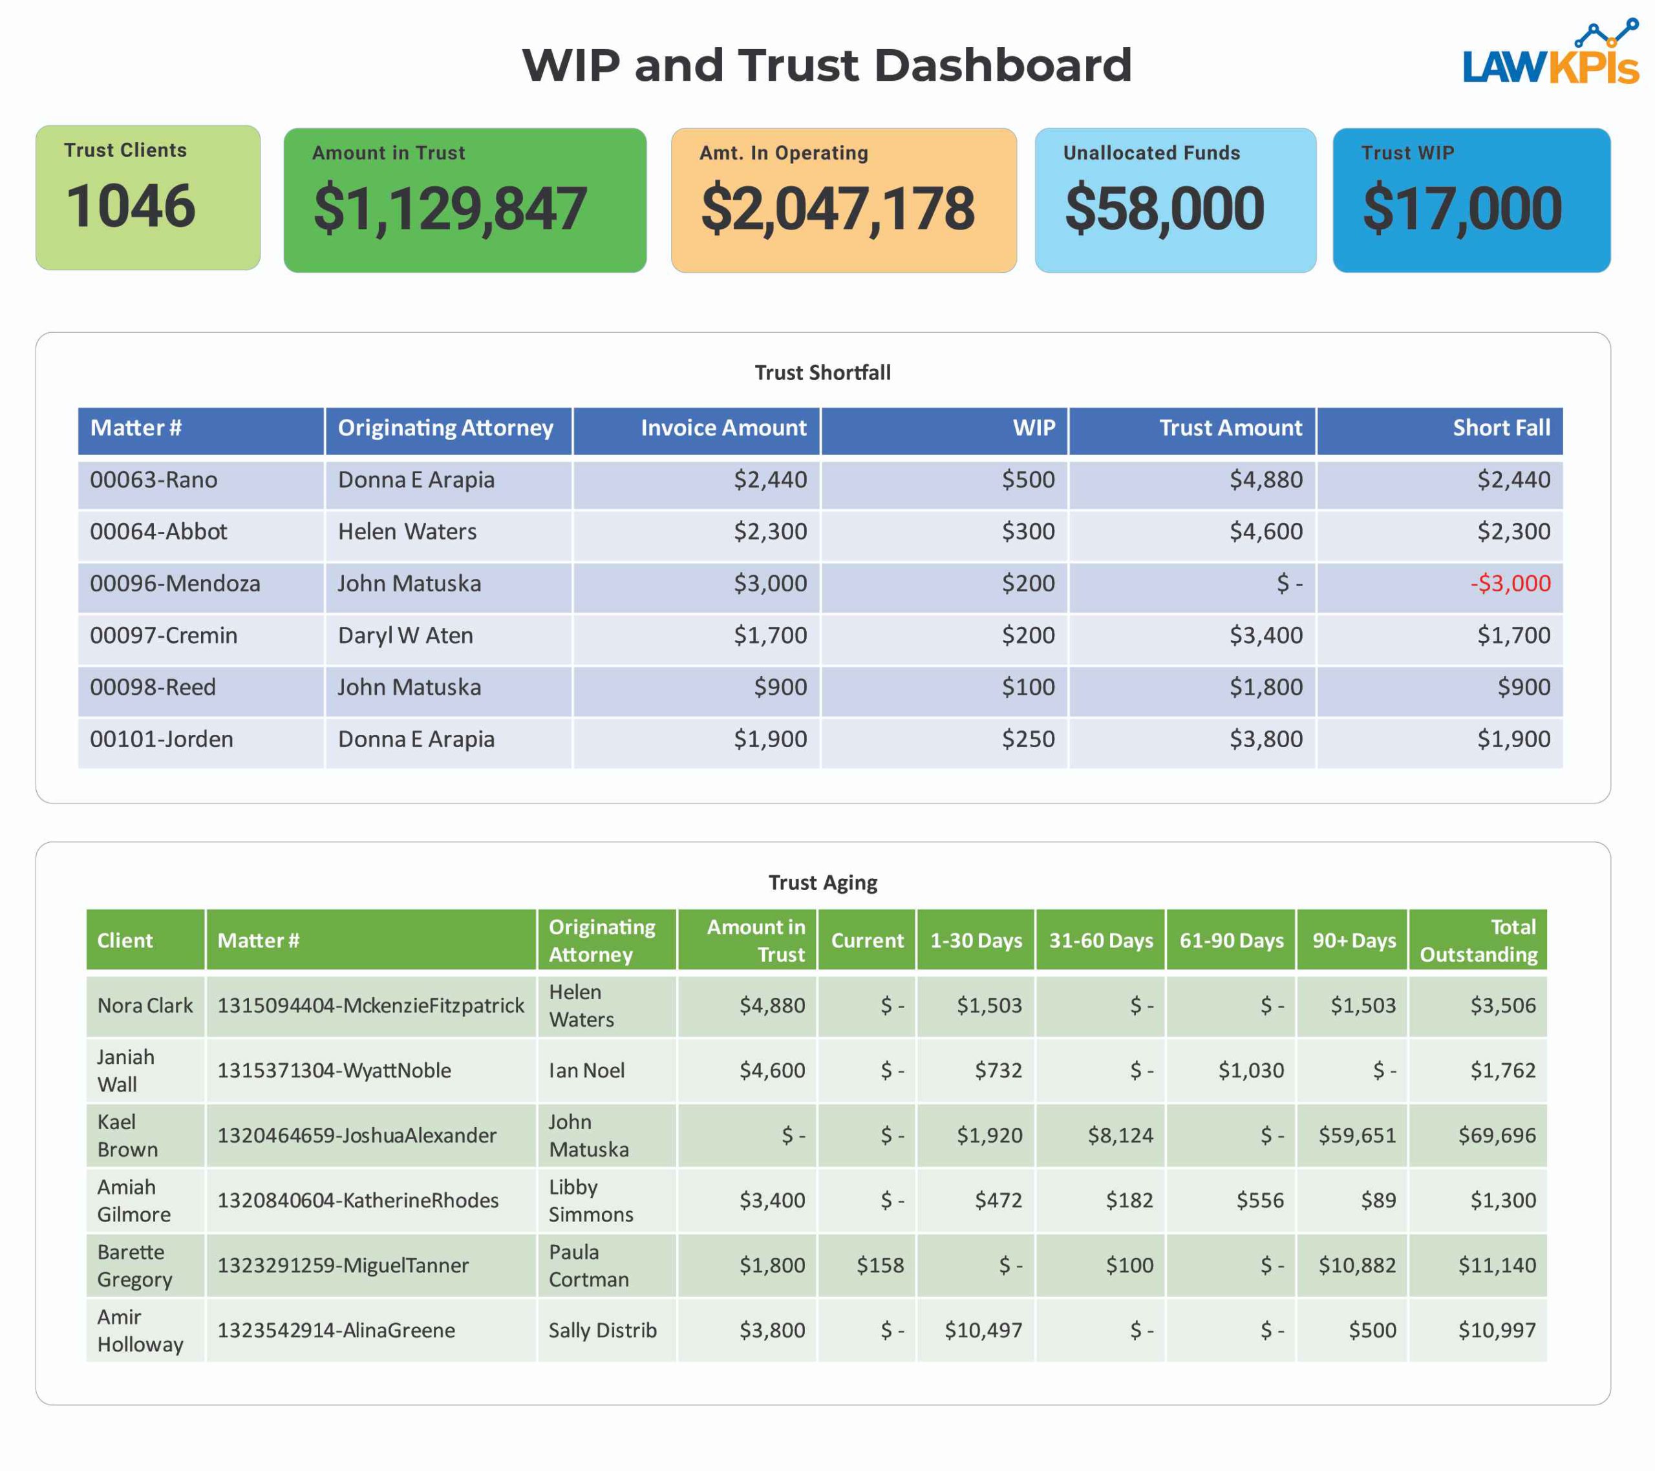Click the Amt. In Operating tile
This screenshot has width=1655, height=1471.
[x=844, y=200]
